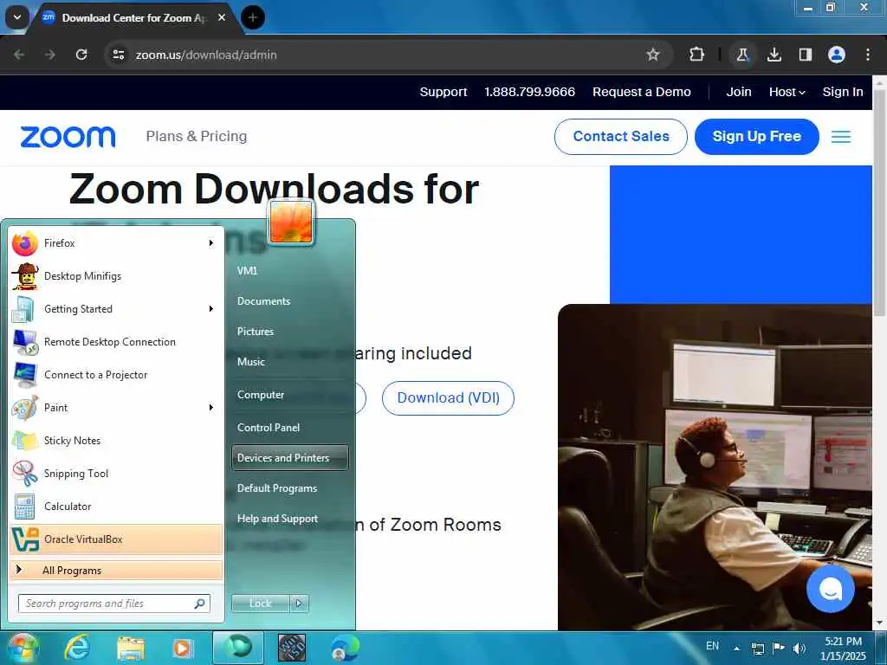Bookmark this page with the star icon
This screenshot has width=887, height=665.
pos(653,55)
